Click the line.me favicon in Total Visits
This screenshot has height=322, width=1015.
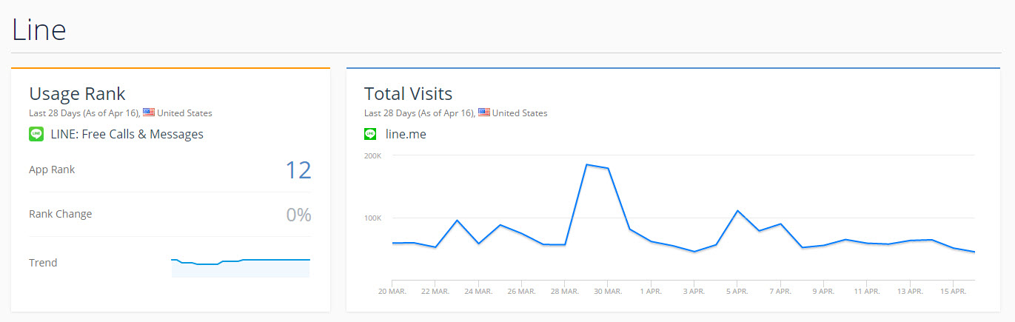[370, 134]
